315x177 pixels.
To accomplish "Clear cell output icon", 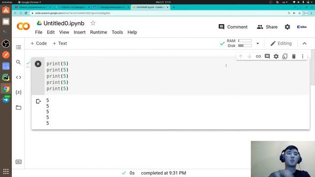I will pyautogui.click(x=38, y=101).
